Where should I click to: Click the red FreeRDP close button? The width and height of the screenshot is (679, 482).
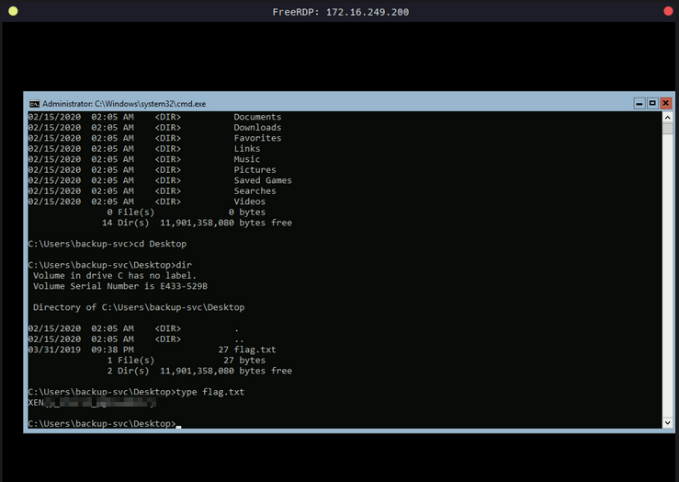[668, 11]
